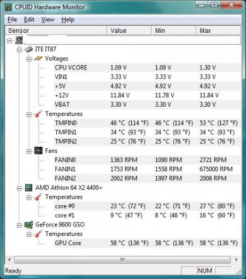The height and width of the screenshot is (279, 246).
Task: Collapse the GeForce 9600 GSO node
Action: [x=19, y=225]
